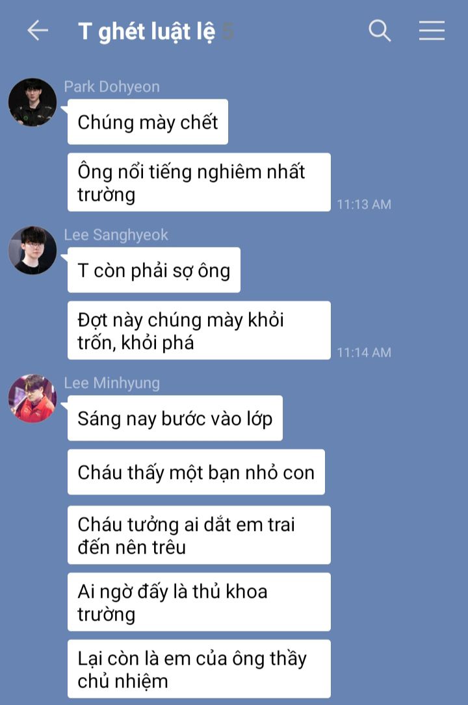
Task: Tap the chat title 'T ghét luật lệ'
Action: click(146, 32)
